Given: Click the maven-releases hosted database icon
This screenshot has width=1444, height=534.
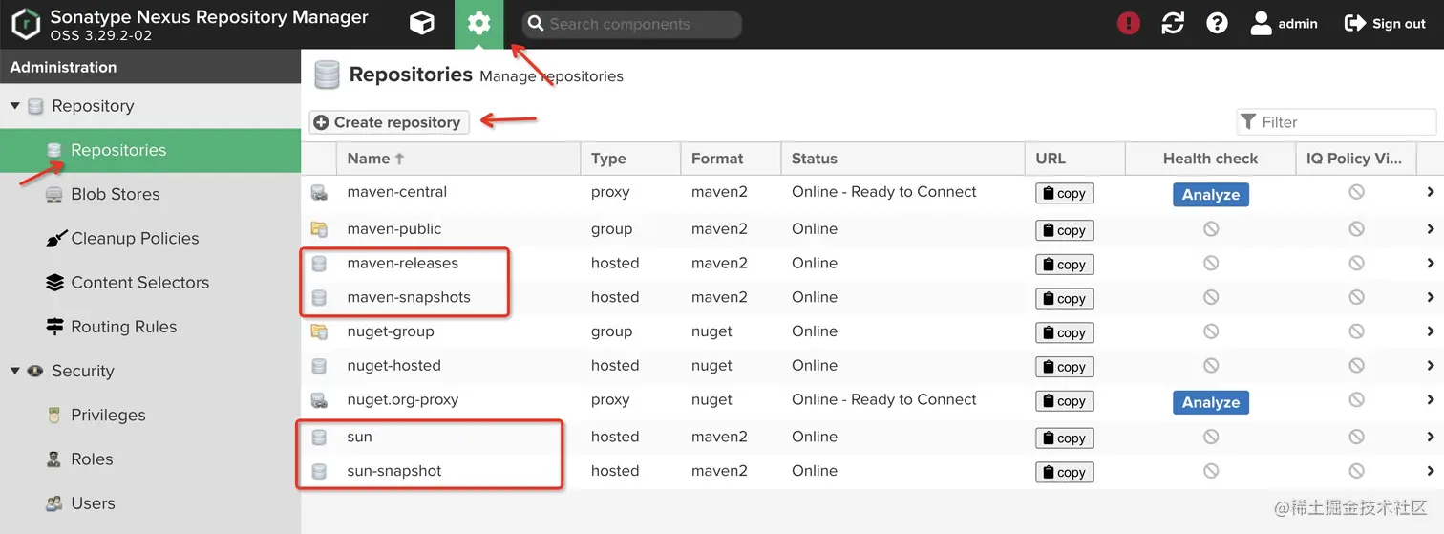Looking at the screenshot, I should pyautogui.click(x=319, y=264).
